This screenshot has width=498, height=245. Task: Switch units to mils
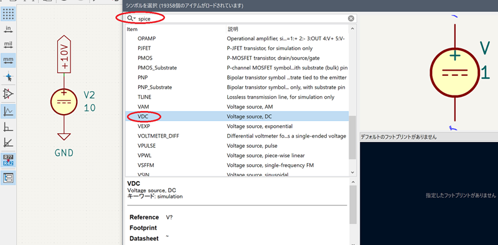pyautogui.click(x=9, y=44)
